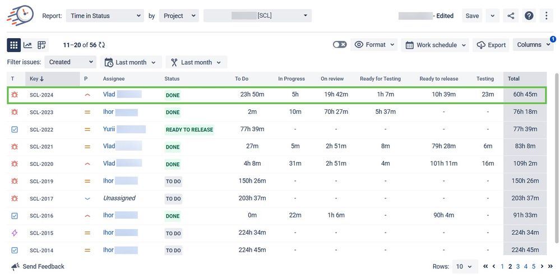560x278 pixels.
Task: Toggle the switch beside Format
Action: click(x=340, y=45)
